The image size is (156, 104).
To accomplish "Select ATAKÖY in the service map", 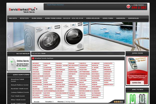I will (x=35, y=68).
